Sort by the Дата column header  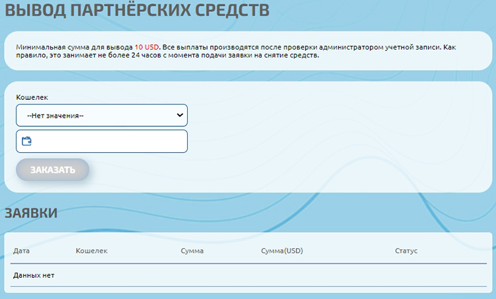click(x=21, y=251)
